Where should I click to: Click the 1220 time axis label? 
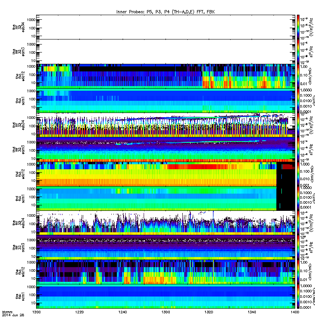[79, 312]
